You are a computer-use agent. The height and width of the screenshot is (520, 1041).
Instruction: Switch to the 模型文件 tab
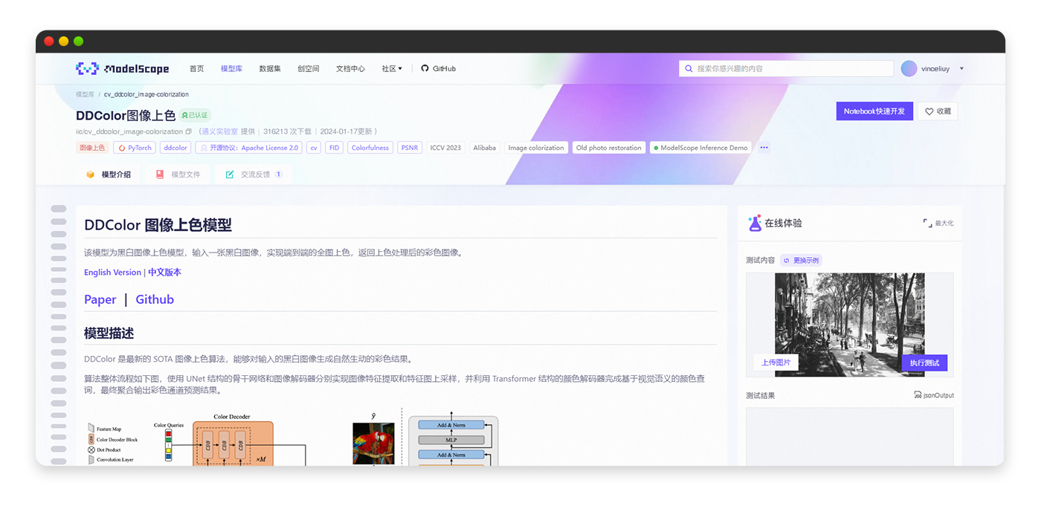178,175
